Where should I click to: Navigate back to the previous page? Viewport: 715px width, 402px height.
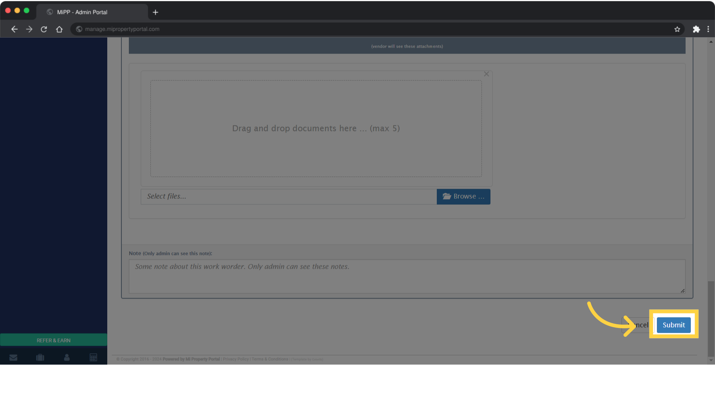click(14, 29)
